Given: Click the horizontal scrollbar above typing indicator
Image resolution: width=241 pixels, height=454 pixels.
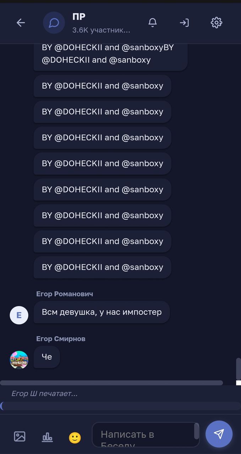Looking at the screenshot, I should pyautogui.click(x=111, y=383).
